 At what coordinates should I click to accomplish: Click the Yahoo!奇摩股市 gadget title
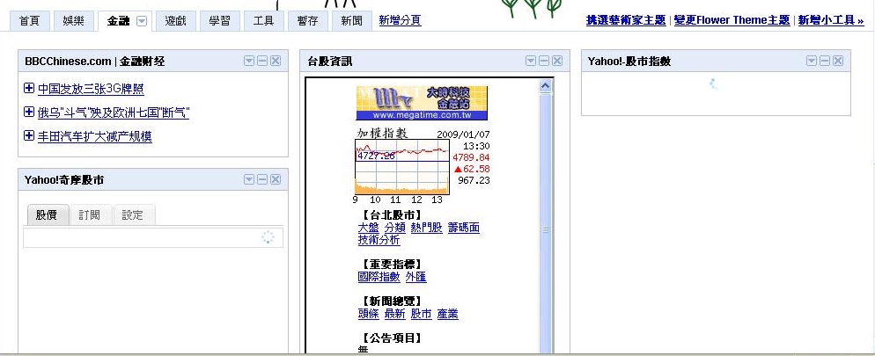point(63,180)
